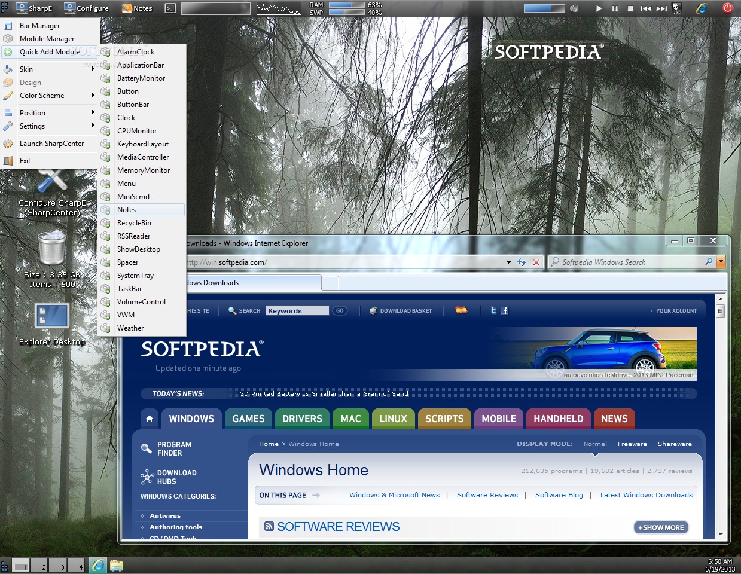Click the red power button in top bar
The image size is (741, 574).
tap(727, 8)
